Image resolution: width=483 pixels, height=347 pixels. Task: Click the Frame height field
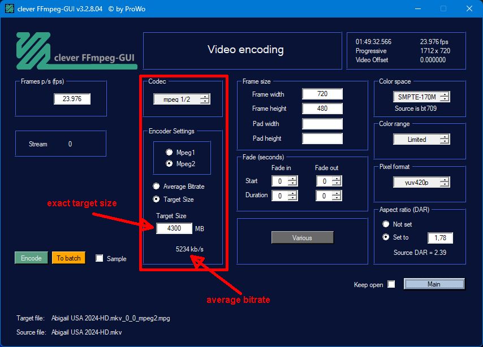(x=322, y=109)
